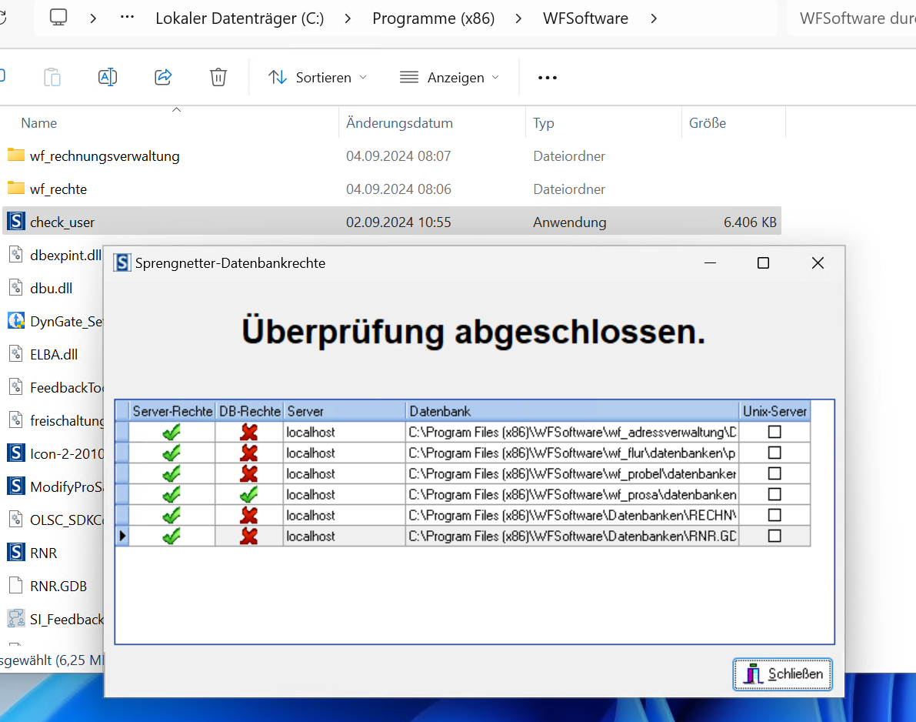Click the check_user application icon
This screenshot has width=916, height=722.
(16, 222)
